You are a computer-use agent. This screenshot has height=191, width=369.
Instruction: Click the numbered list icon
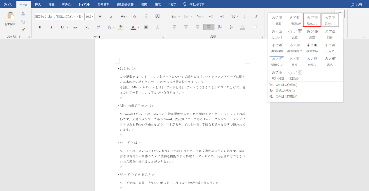pyautogui.click(x=186, y=16)
